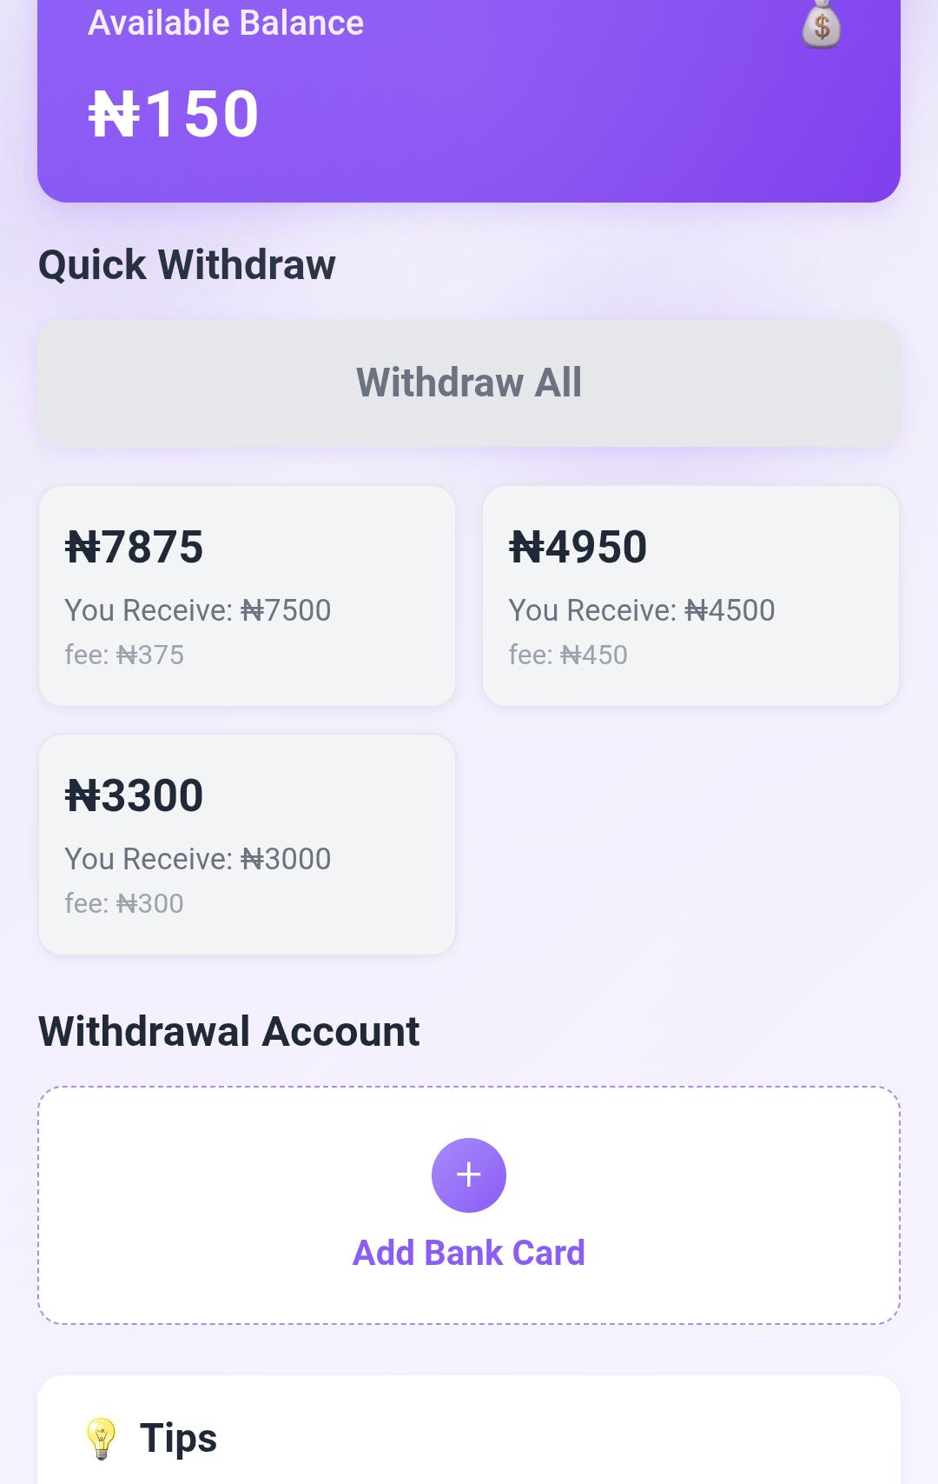Click the lightbulb icon beside Tips
The width and height of the screenshot is (938, 1484).
point(101,1438)
